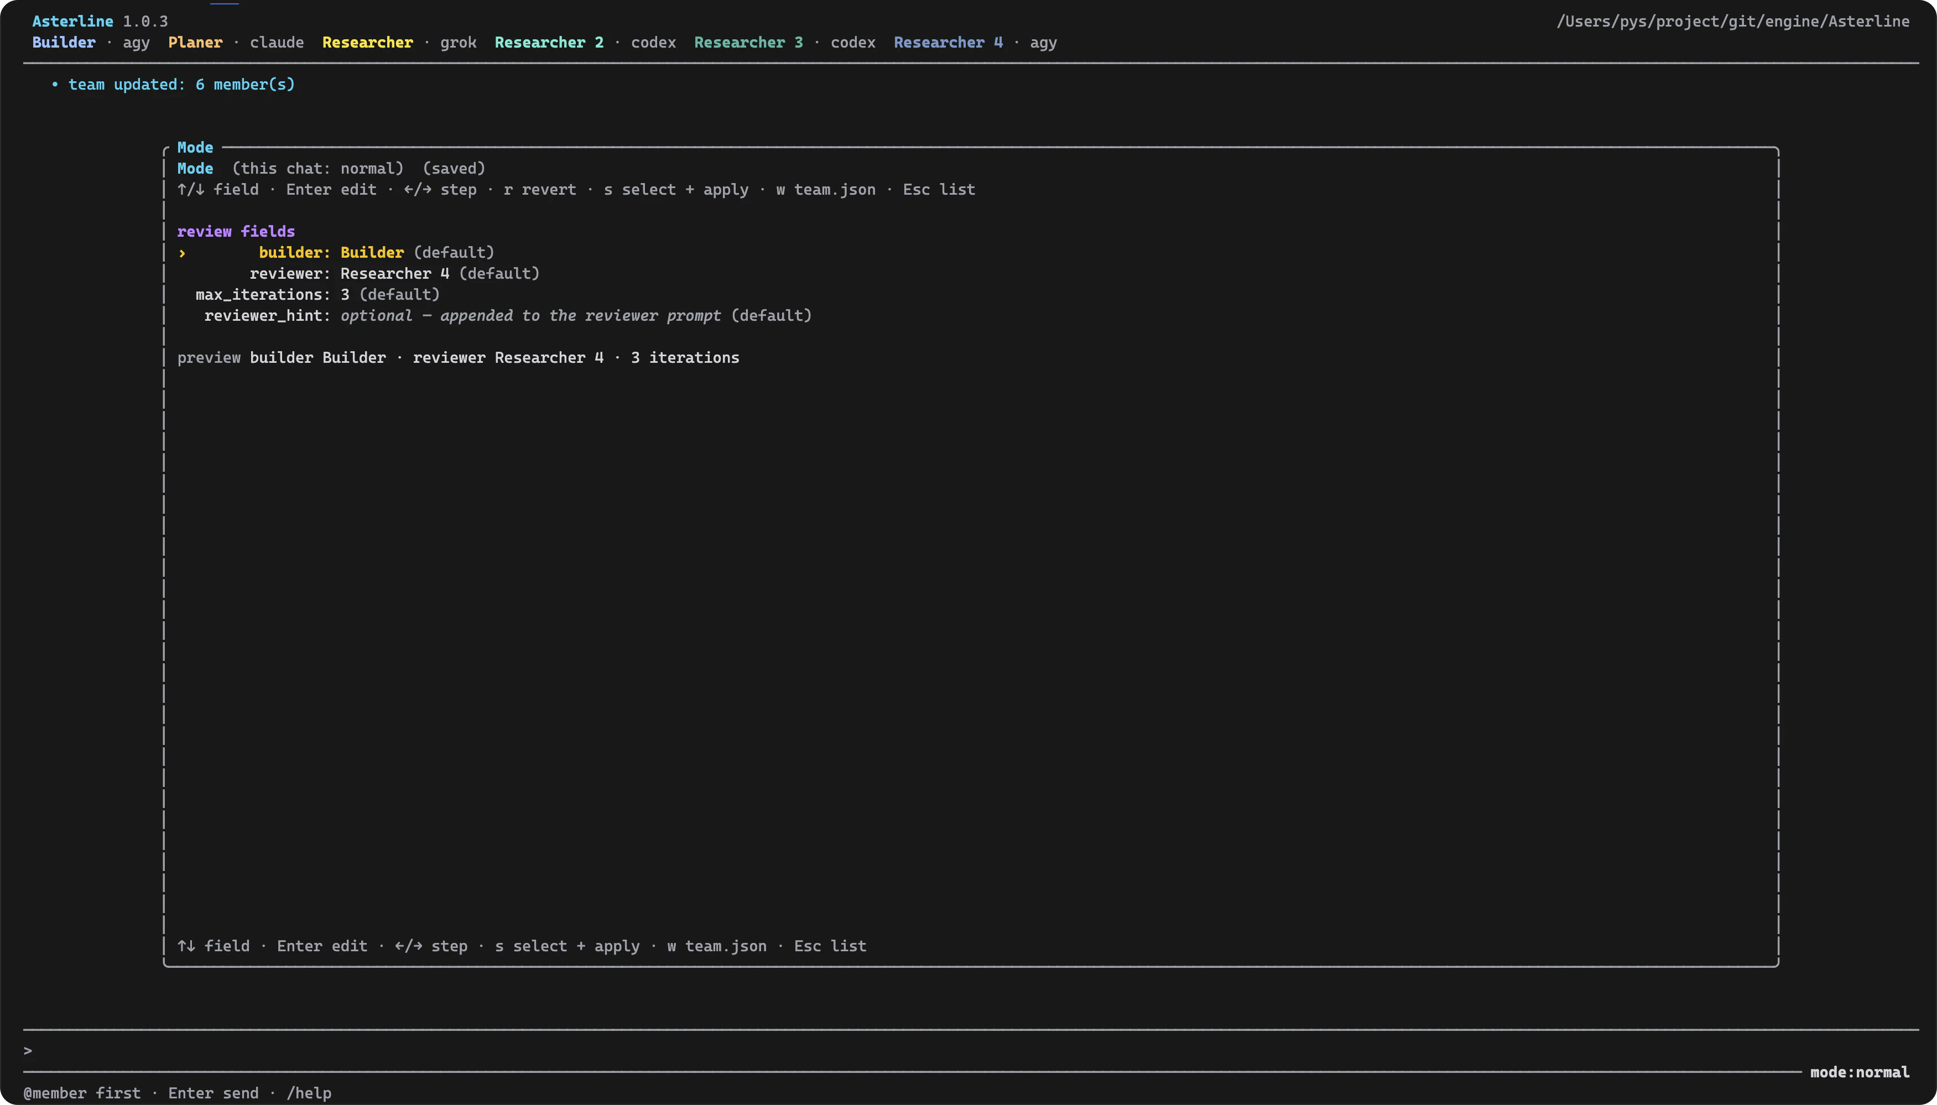This screenshot has width=1937, height=1105.
Task: Click the '@member first' hint
Action: 82,1093
